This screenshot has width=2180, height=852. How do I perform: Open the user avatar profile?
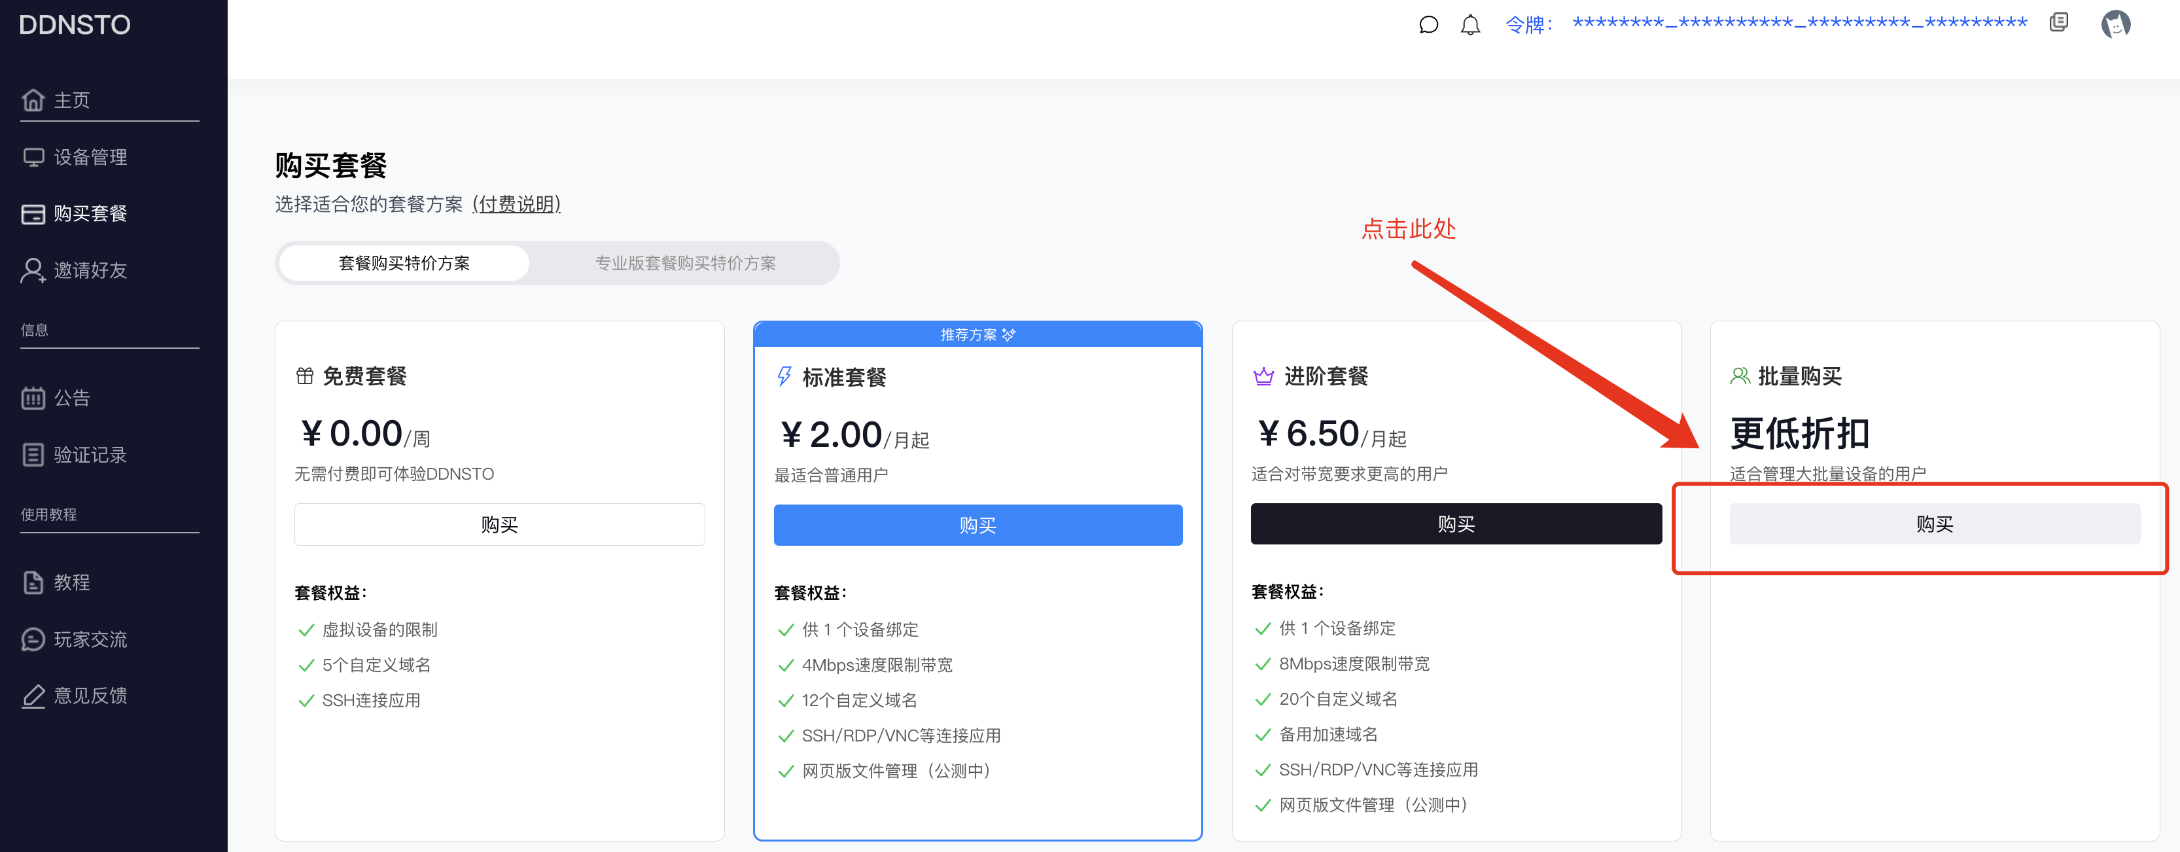click(2115, 24)
